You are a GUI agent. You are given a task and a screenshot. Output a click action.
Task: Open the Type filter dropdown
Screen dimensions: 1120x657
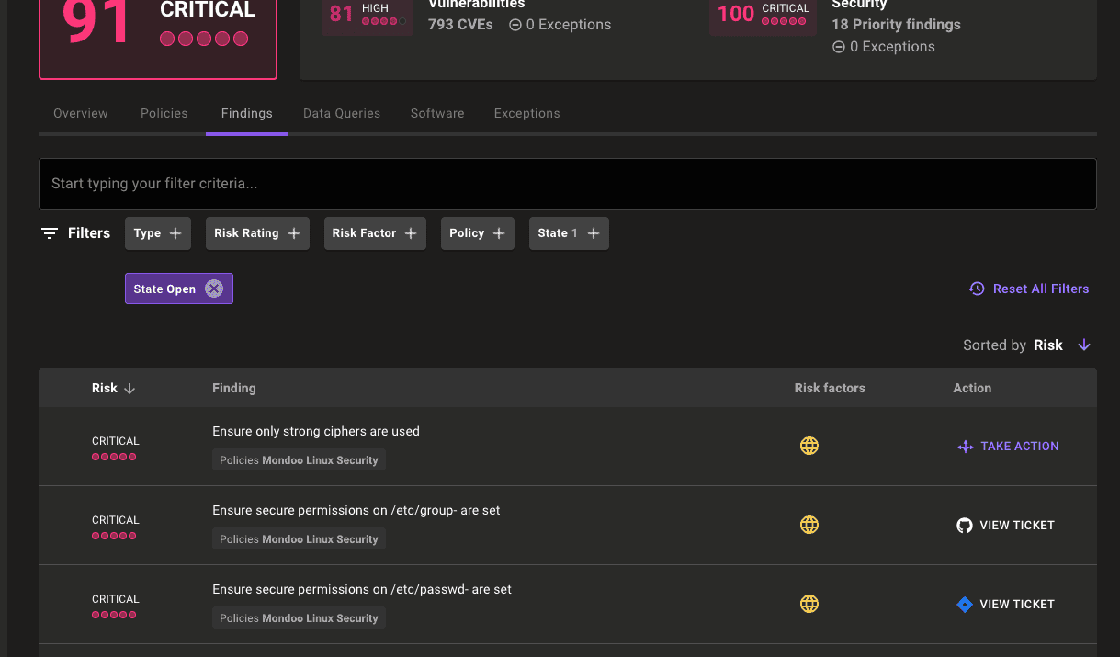coord(157,232)
